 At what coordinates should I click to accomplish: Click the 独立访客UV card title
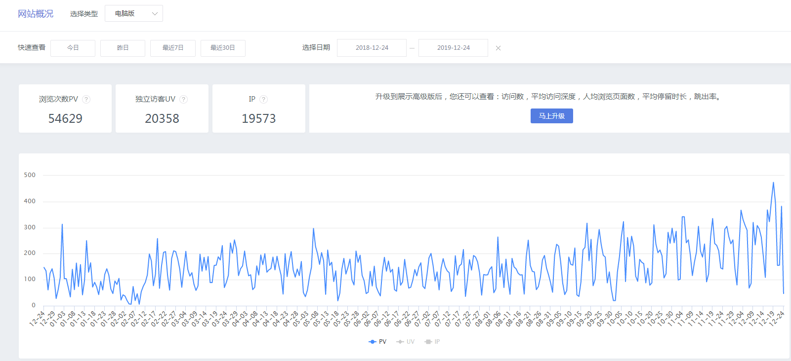(156, 99)
